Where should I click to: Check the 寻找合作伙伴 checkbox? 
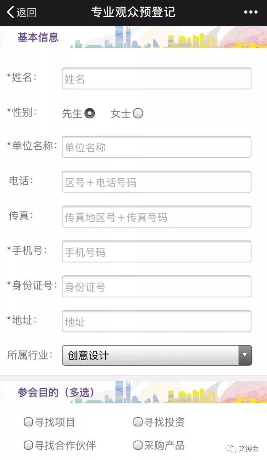[28, 445]
